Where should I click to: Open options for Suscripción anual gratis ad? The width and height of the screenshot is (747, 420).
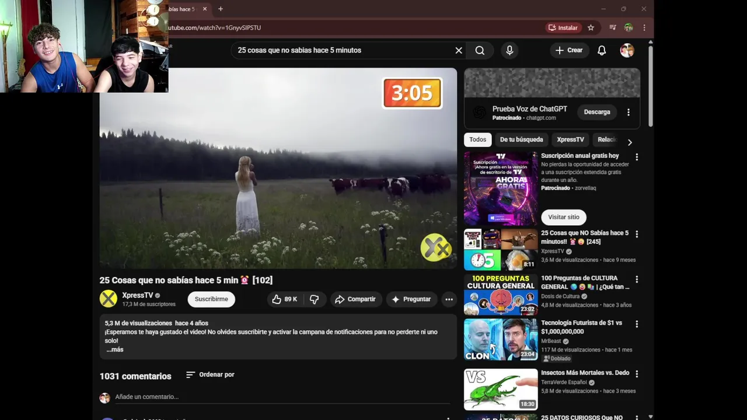tap(637, 157)
